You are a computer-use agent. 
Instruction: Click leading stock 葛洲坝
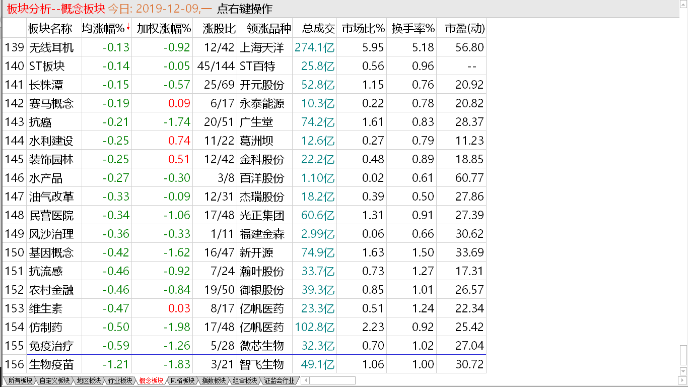(257, 141)
